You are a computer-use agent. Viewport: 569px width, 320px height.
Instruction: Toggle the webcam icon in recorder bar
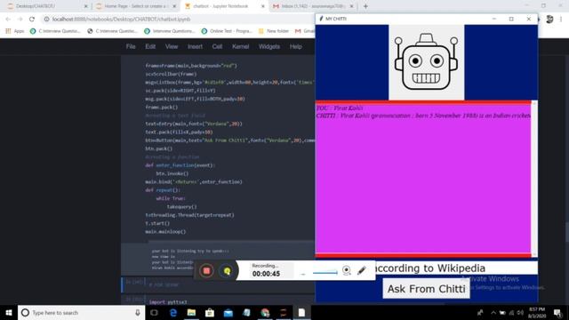tap(347, 270)
